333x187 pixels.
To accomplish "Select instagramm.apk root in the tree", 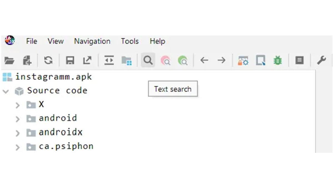I will coord(53,76).
